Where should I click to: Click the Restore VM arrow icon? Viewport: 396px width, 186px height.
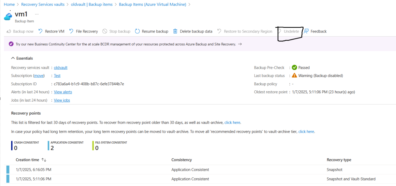coord(41,31)
